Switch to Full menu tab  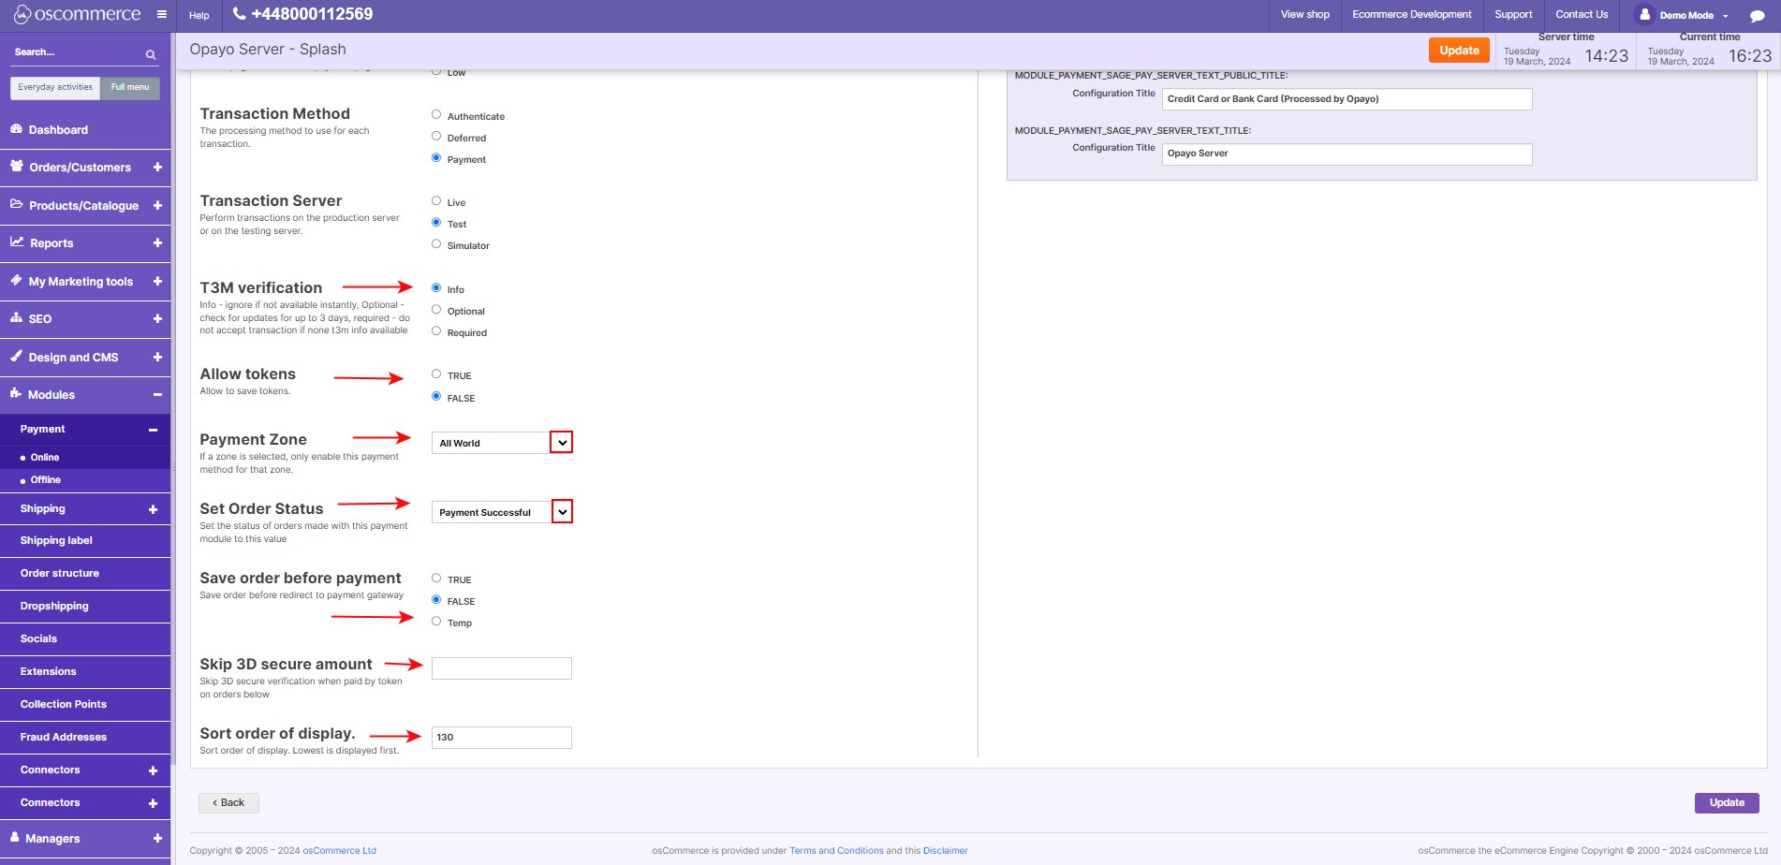pyautogui.click(x=130, y=87)
